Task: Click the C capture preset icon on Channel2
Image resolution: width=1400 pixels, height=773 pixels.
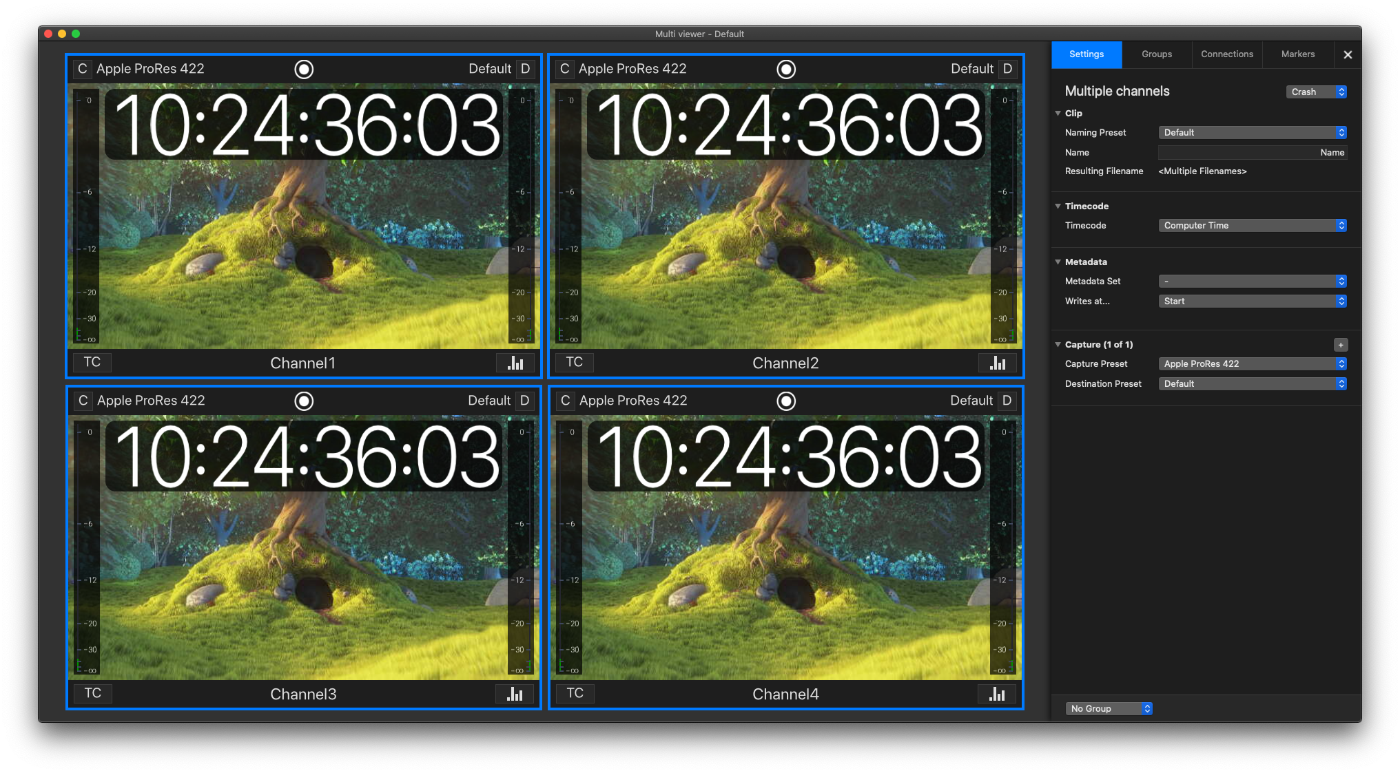Action: coord(565,69)
